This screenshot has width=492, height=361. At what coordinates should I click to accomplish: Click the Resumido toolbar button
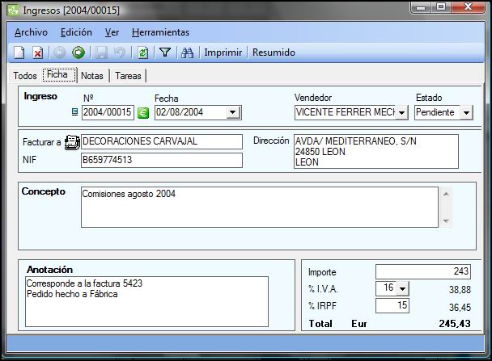[x=274, y=52]
